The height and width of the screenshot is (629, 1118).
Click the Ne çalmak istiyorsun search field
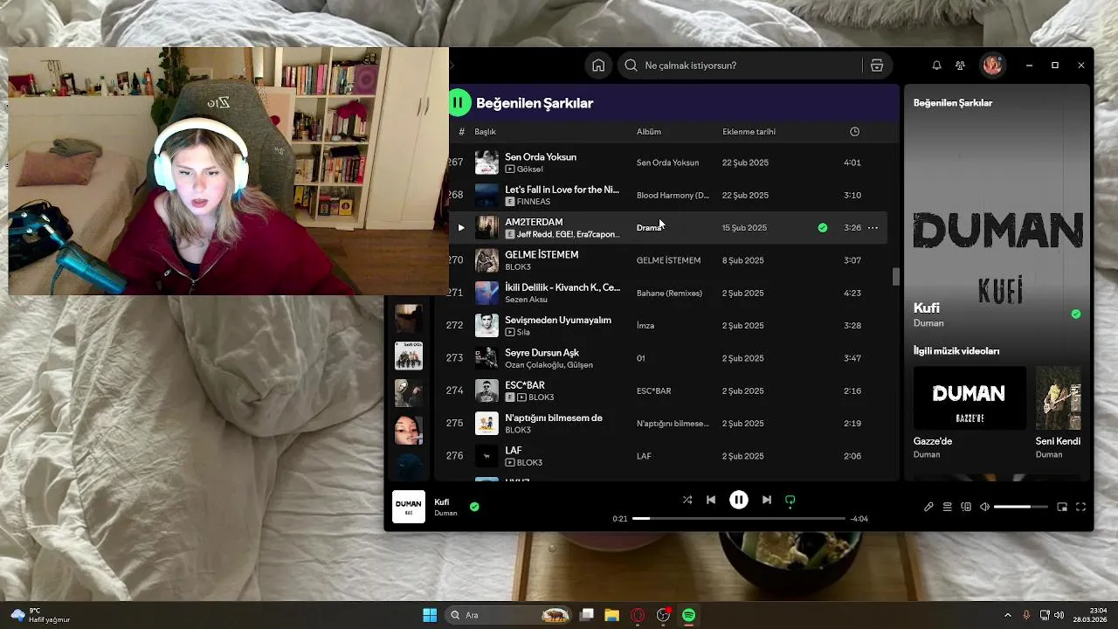[x=741, y=66]
